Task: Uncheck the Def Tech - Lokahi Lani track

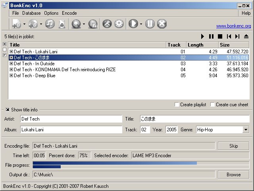Action: click(x=11, y=52)
